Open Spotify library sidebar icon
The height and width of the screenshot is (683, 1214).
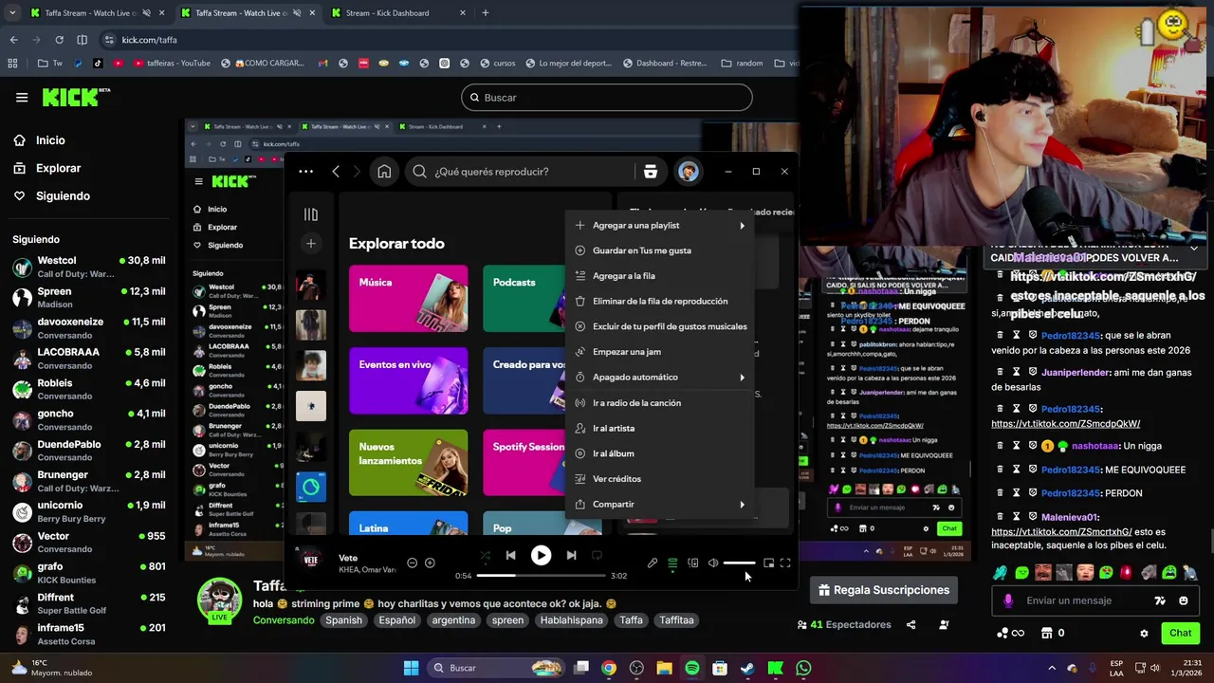coord(311,214)
